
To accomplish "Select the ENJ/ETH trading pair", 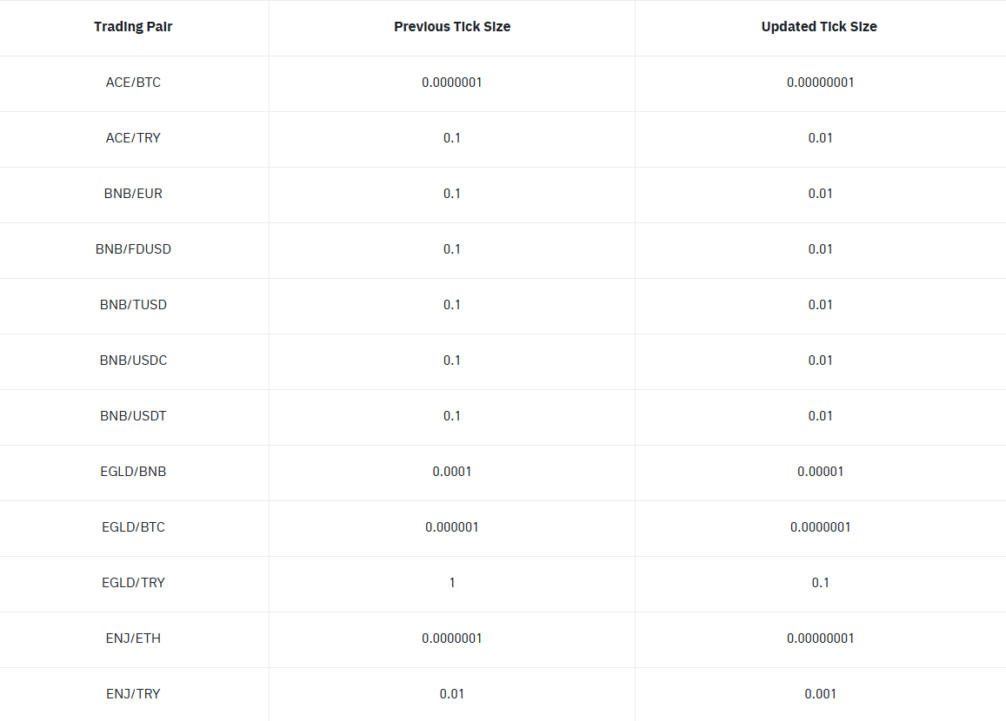I will 133,638.
